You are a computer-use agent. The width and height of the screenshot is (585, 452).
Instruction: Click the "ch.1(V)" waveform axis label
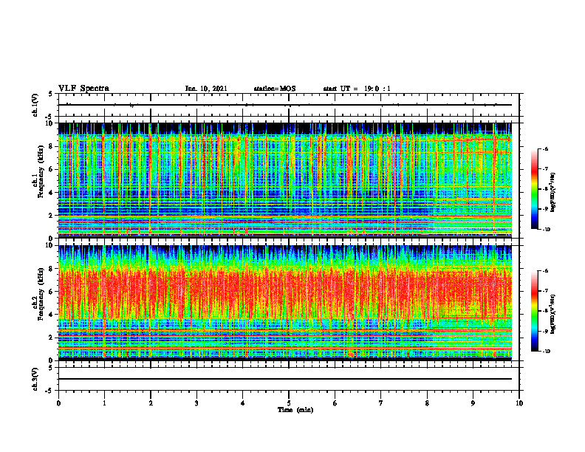[35, 105]
